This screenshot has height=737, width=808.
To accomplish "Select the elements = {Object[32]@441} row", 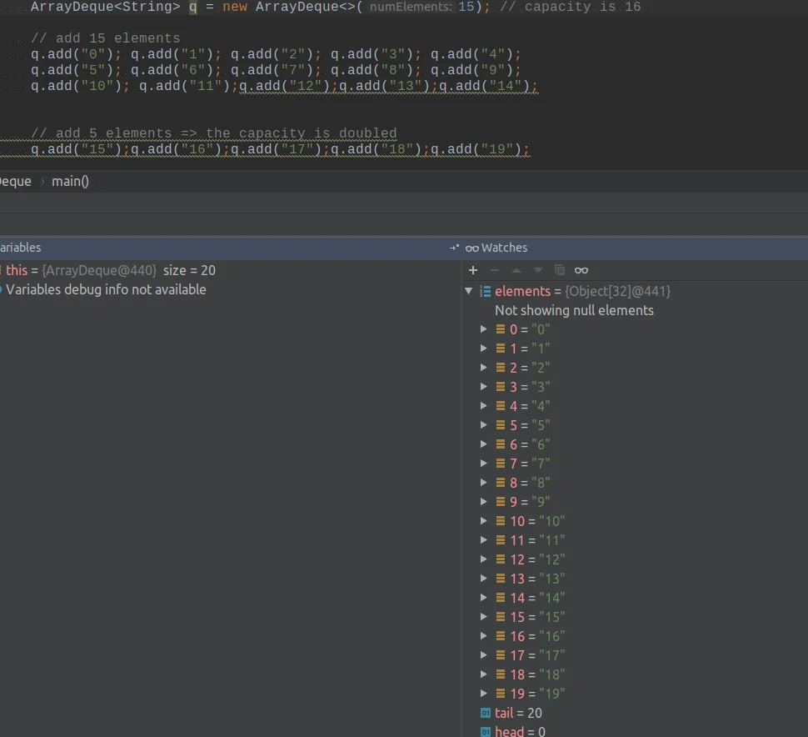I will [583, 292].
